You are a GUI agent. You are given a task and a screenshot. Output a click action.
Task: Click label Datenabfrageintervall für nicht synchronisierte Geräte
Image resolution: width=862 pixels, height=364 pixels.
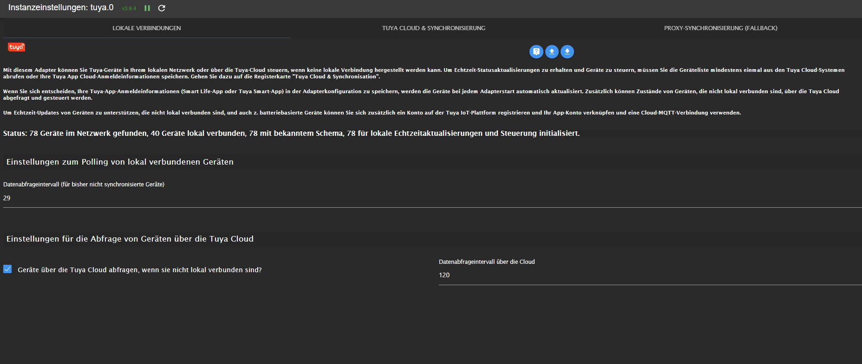(84, 185)
